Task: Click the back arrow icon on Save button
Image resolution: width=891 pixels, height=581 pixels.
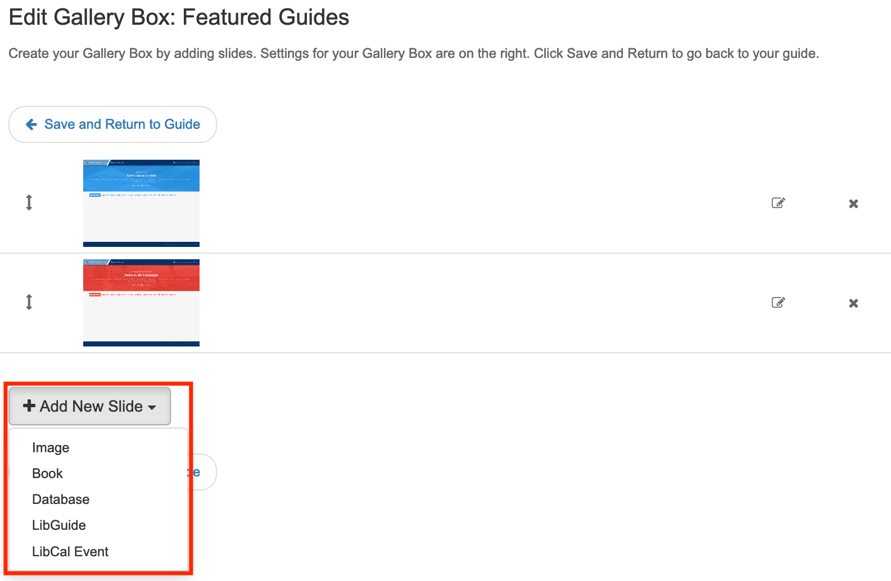Action: click(31, 124)
